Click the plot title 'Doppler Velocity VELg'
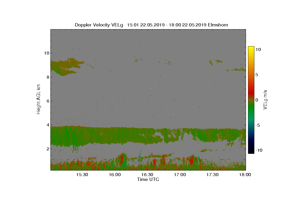This screenshot has height=203, width=304. click(x=99, y=25)
